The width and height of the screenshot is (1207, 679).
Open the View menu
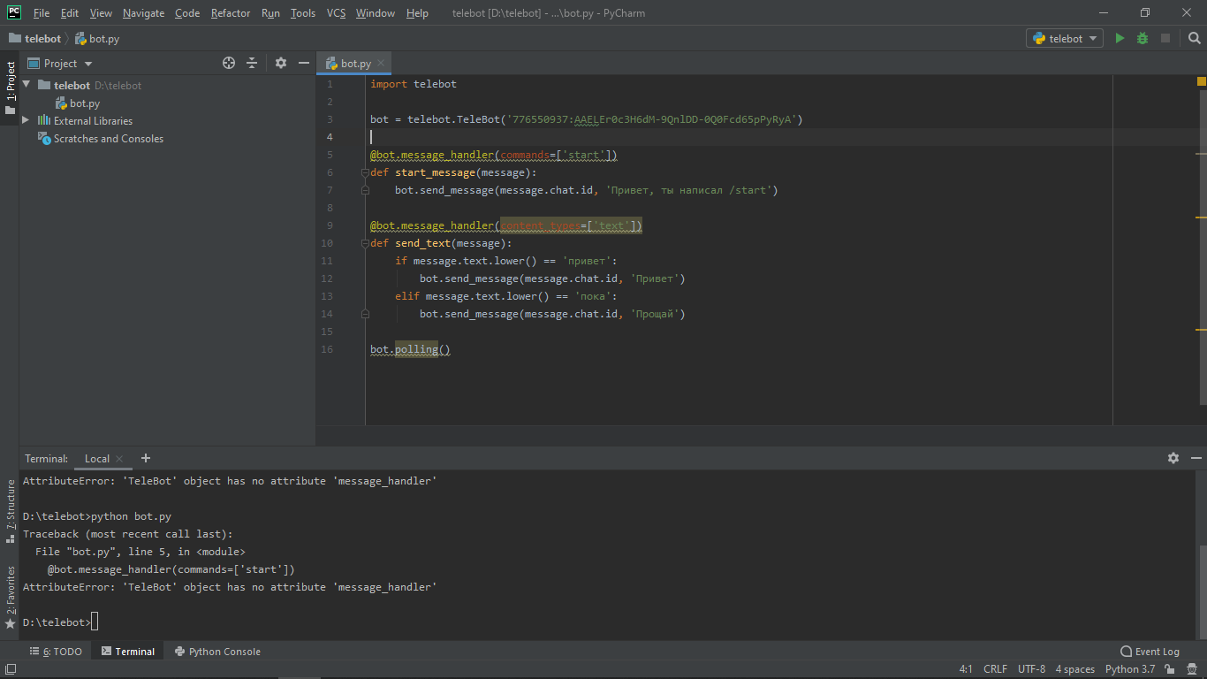click(x=101, y=13)
